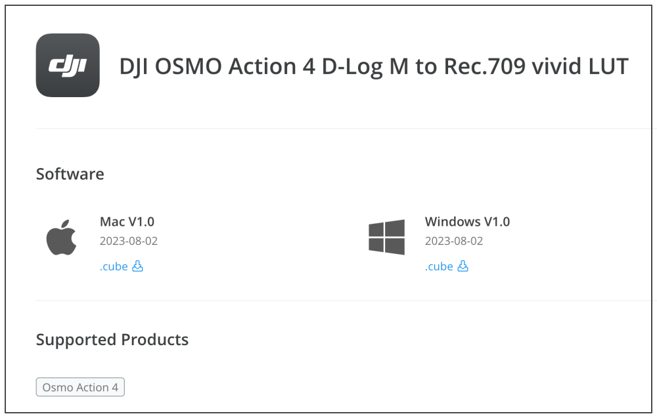
Task: Click the 2023-08-02 date under Windows
Action: (x=454, y=241)
